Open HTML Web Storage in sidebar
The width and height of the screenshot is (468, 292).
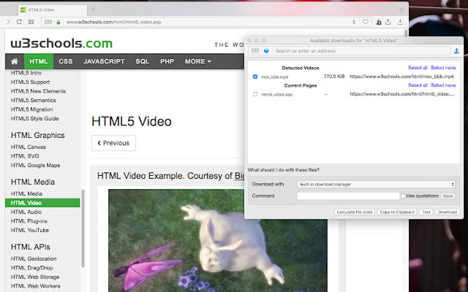click(35, 277)
